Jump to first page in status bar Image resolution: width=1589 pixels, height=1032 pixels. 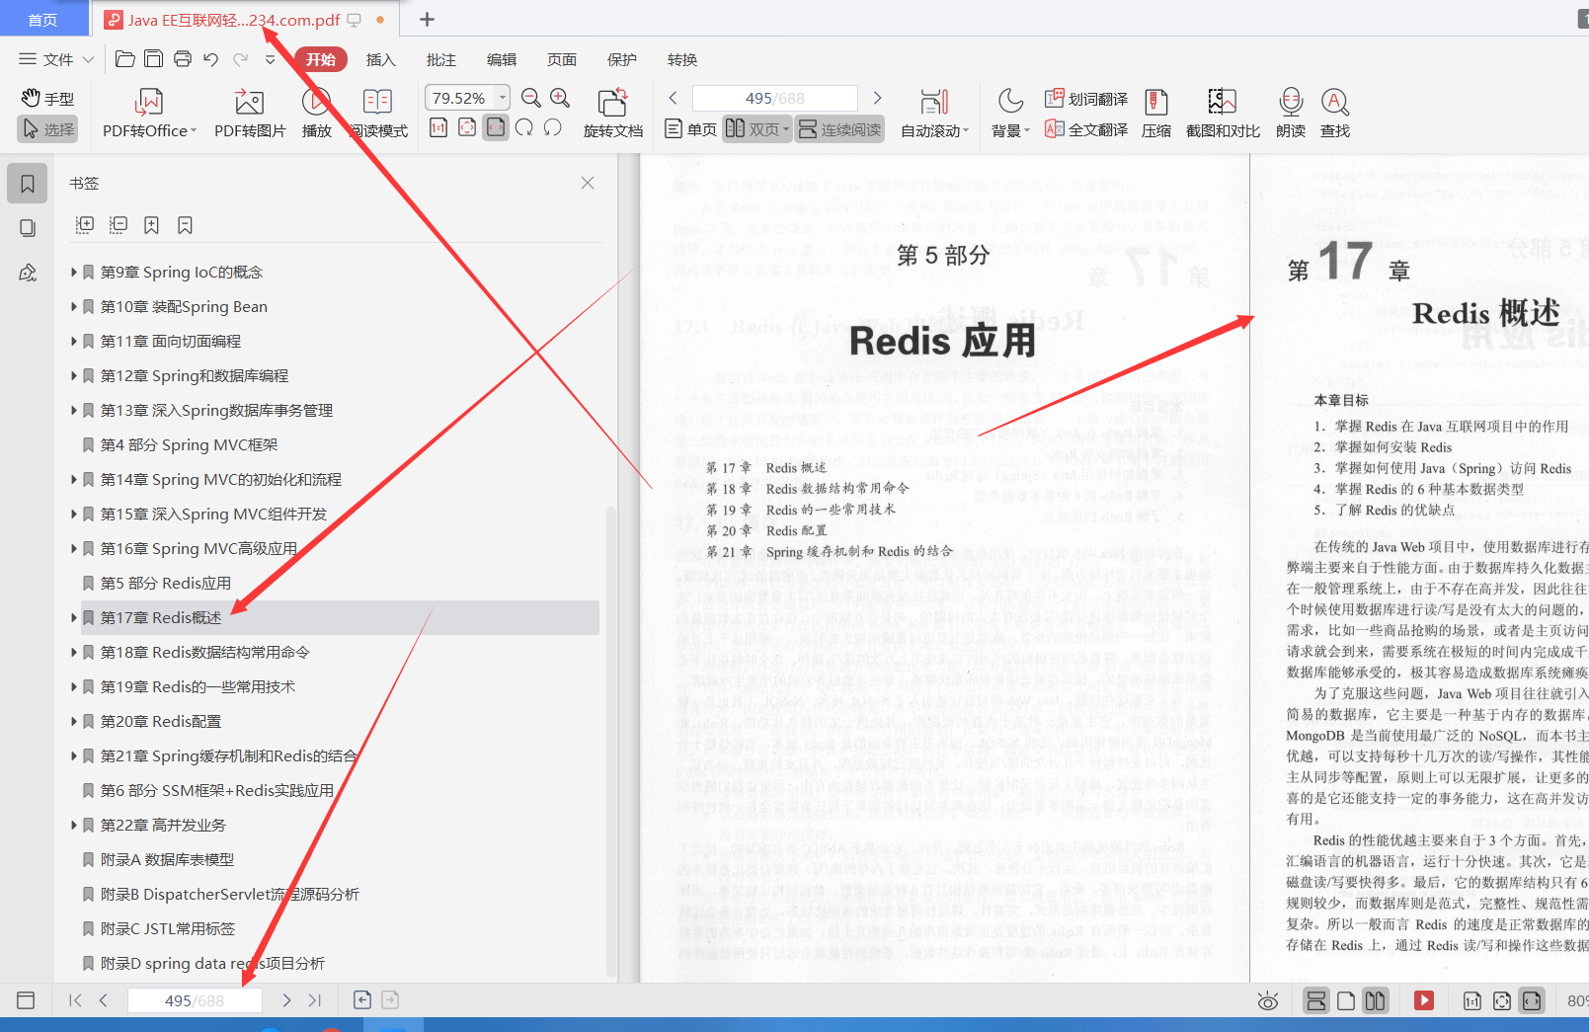[x=75, y=1000]
